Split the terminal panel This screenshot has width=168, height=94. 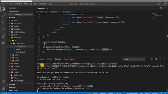152,59
